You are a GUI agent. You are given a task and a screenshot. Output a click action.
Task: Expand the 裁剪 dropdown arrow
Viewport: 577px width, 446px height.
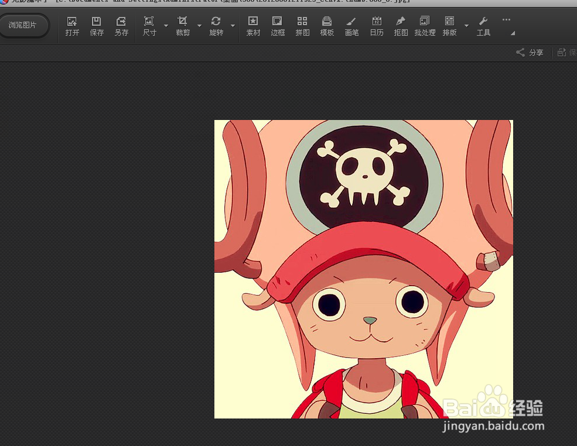[199, 26]
